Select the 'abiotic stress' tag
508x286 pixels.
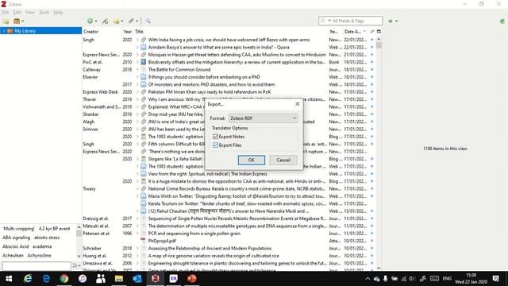tap(47, 238)
